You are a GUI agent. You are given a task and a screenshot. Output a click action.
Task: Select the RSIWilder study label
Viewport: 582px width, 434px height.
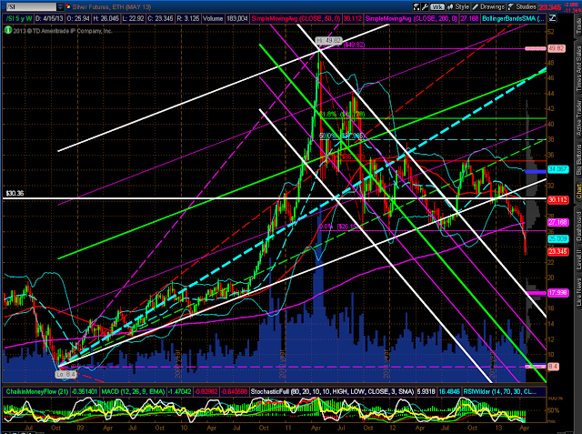pos(505,391)
